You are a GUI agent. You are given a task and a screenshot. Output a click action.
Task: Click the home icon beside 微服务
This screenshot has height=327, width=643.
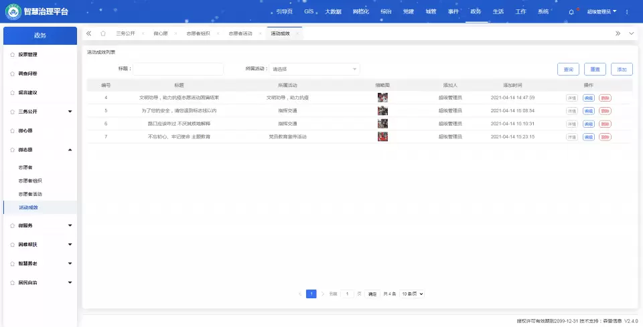click(x=12, y=225)
